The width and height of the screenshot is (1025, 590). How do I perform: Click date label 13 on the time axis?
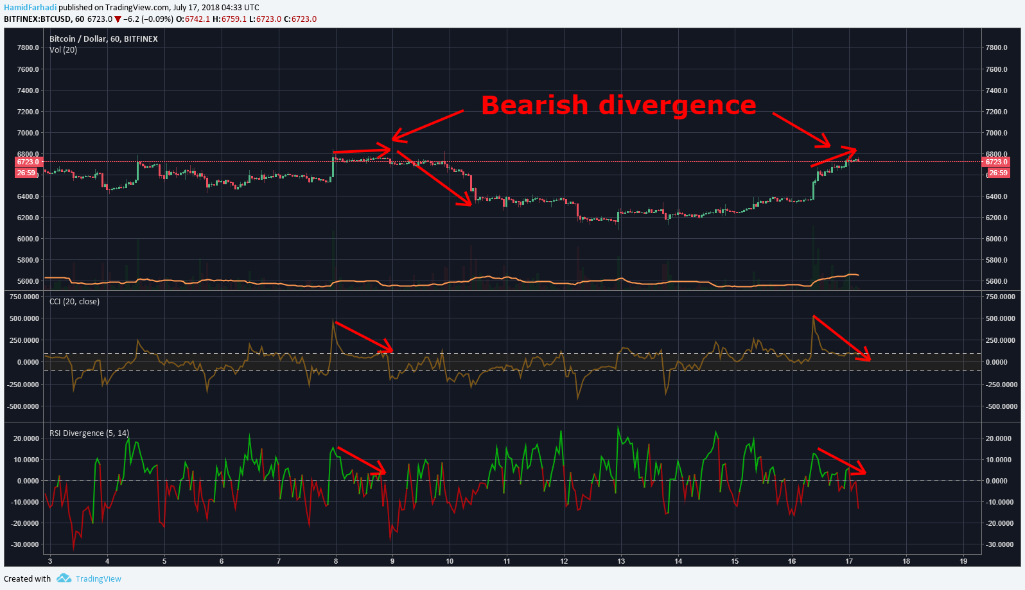(621, 561)
